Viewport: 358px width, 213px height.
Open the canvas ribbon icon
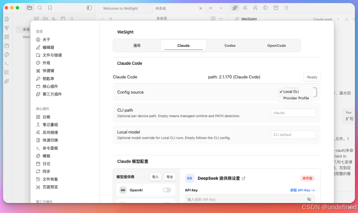[x=7, y=37]
